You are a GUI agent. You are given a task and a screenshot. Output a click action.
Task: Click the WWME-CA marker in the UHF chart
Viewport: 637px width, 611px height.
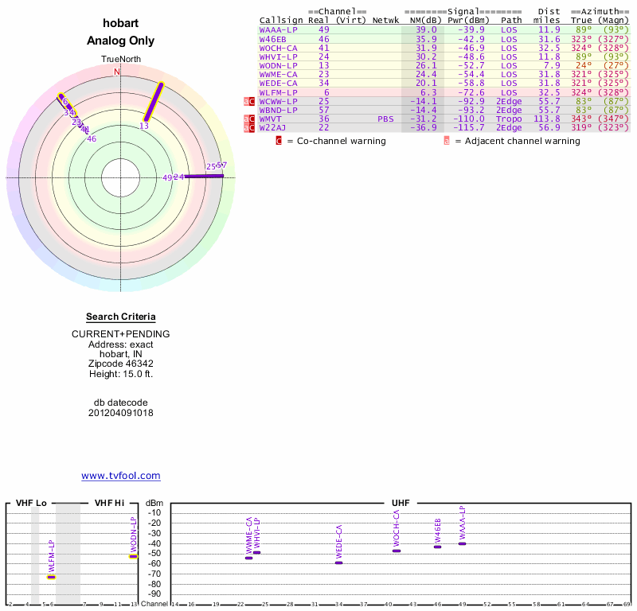pos(249,558)
